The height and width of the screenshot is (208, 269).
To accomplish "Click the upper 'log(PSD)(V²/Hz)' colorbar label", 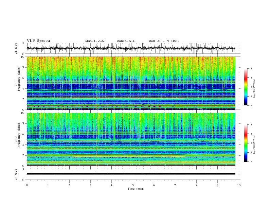I will pyautogui.click(x=254, y=89).
